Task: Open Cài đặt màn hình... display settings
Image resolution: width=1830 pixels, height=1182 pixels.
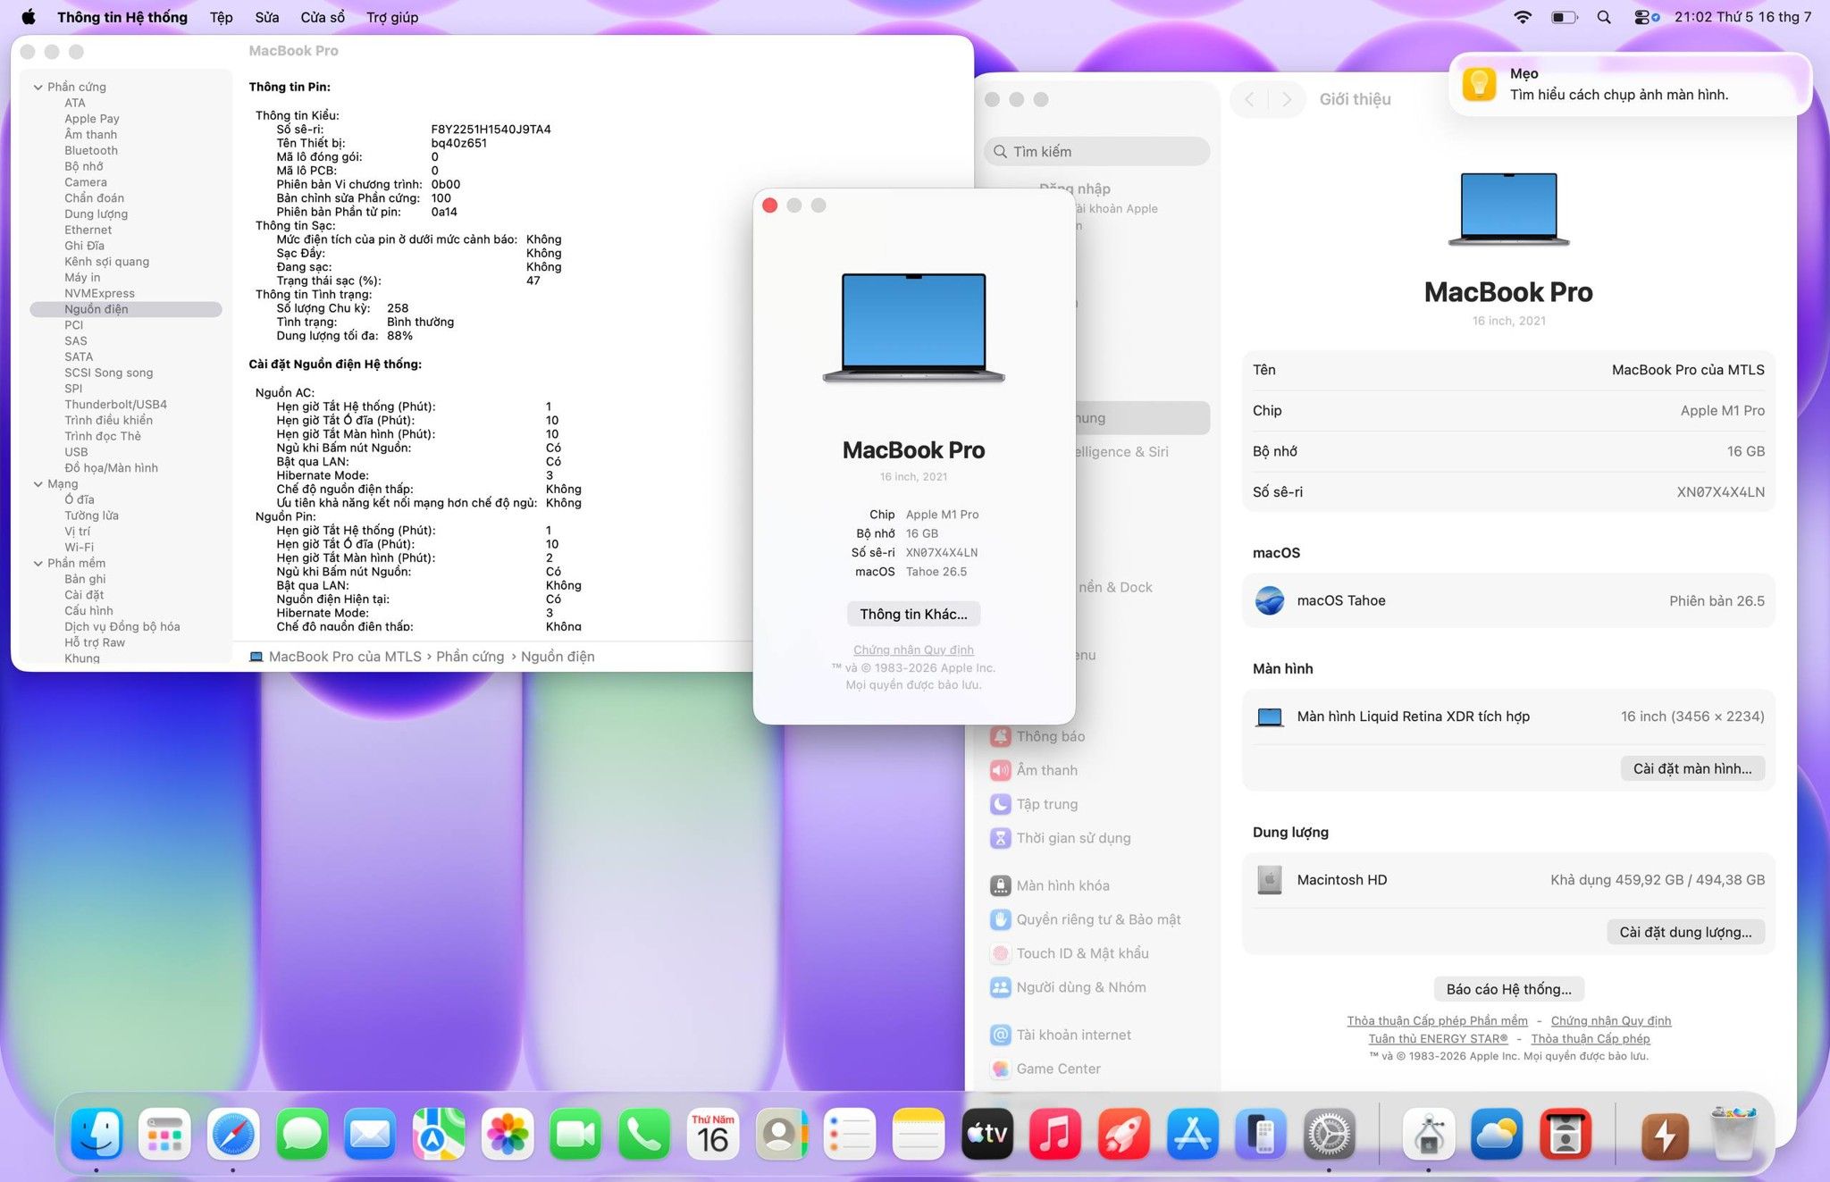Action: coord(1692,768)
